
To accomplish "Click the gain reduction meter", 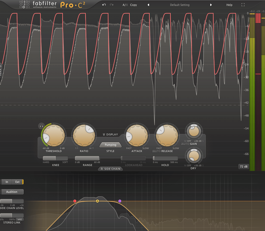I will (258, 92).
